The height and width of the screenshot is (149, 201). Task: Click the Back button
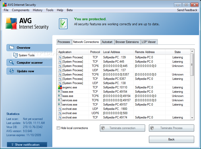[x=171, y=139]
